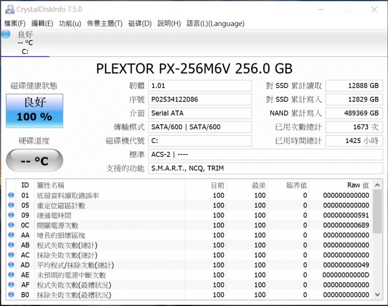Click the 對 SSD 累計讀取 label
This screenshot has height=306, width=388.
(294, 86)
